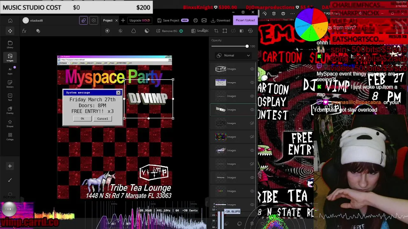Open the Library panel
Image resolution: width=408 pixels, height=229 pixels.
10,45
